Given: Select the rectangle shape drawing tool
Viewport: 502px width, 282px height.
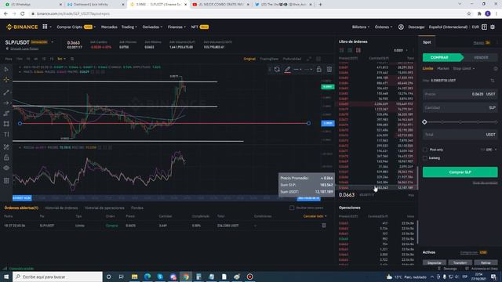Looking at the screenshot, I should coord(6,124).
